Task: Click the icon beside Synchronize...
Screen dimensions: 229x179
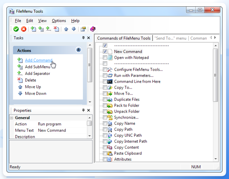Action: tap(110, 117)
